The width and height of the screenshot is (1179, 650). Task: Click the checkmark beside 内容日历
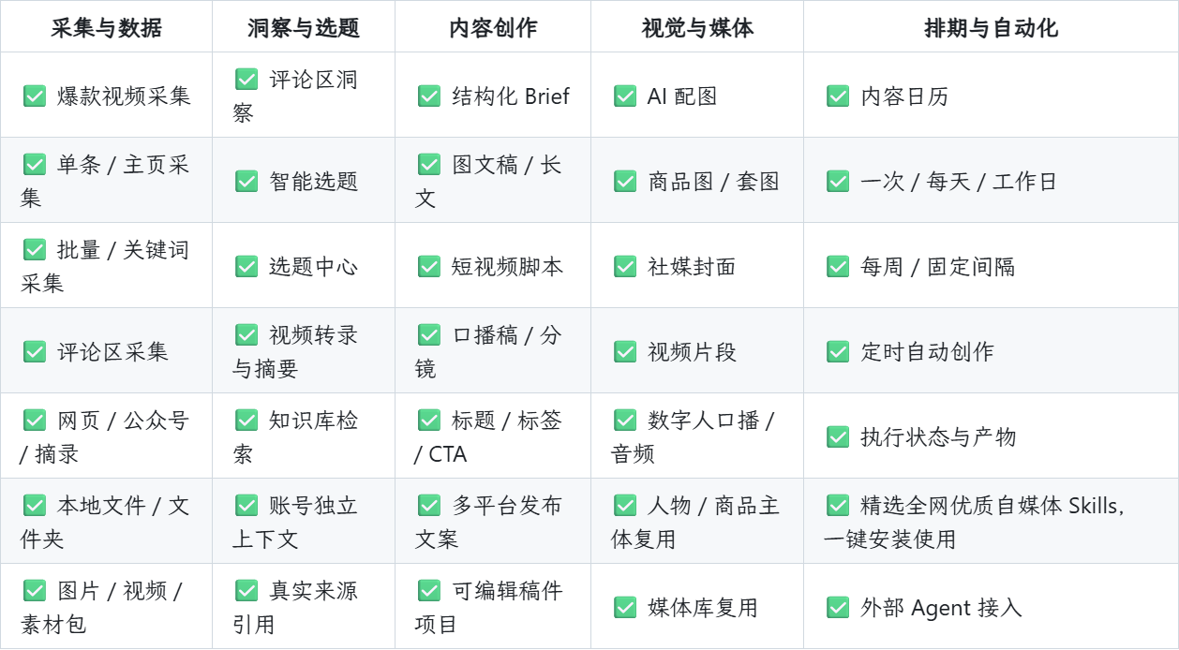pyautogui.click(x=838, y=96)
